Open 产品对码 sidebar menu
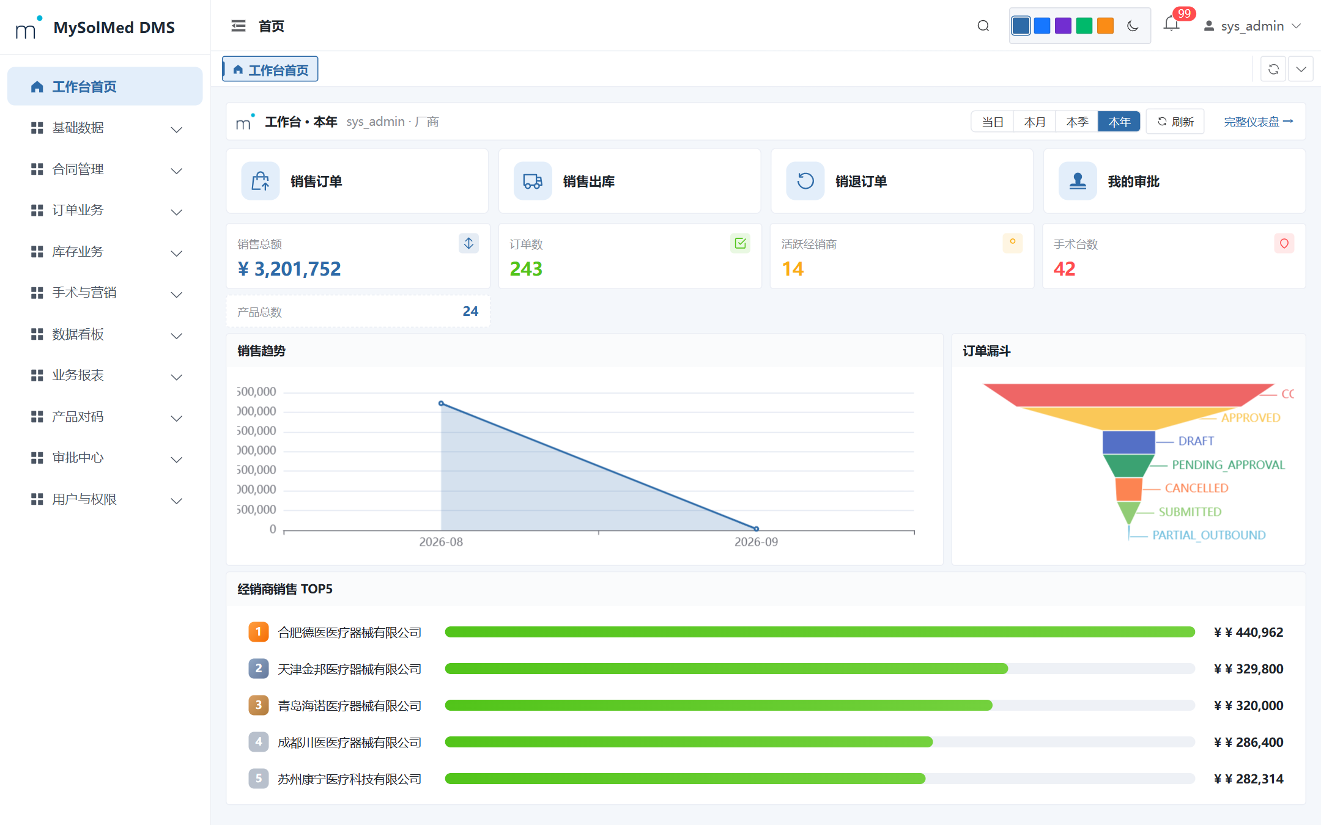 point(105,417)
